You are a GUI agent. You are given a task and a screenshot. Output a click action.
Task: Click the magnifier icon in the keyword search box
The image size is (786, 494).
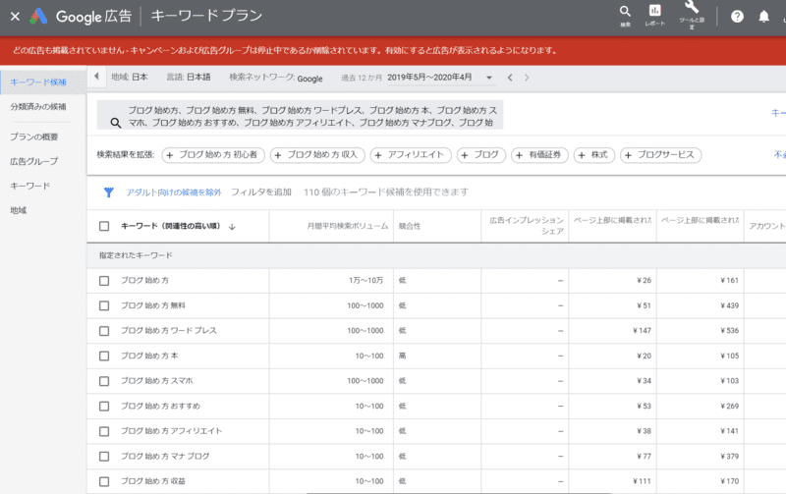tap(116, 123)
